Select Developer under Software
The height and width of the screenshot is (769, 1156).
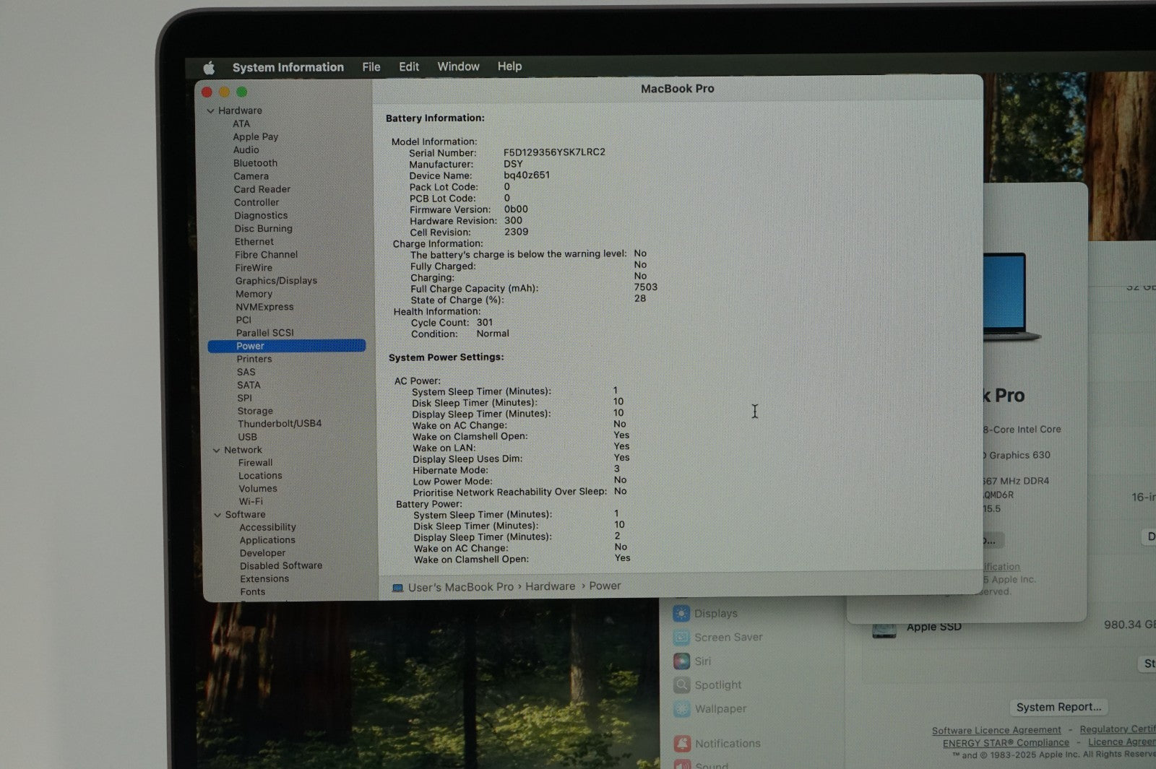pyautogui.click(x=262, y=554)
